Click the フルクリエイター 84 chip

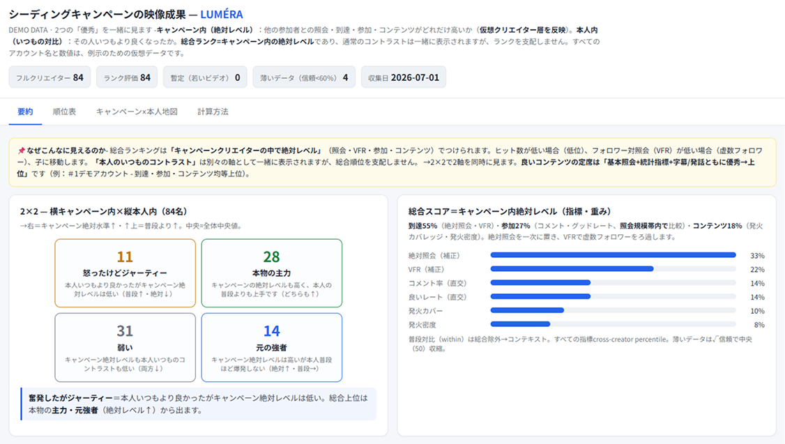coord(49,77)
